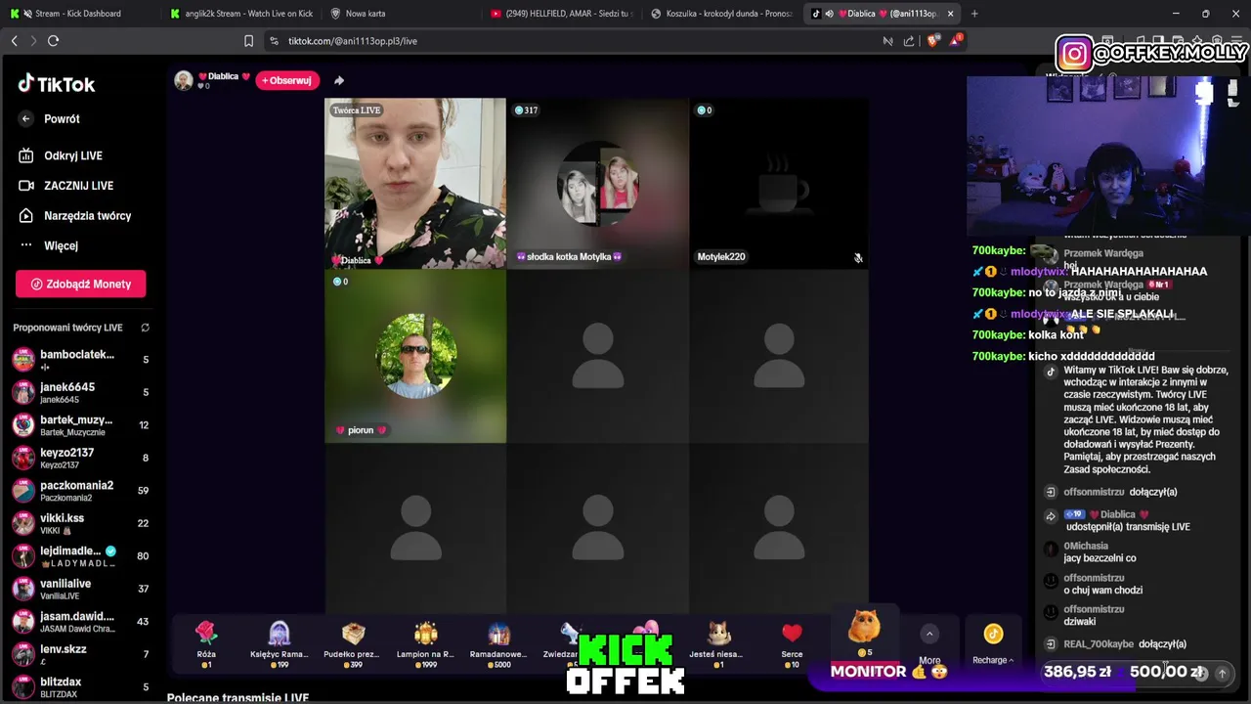The image size is (1251, 704).
Task: Send the orange cat gift costing 5
Action: click(x=864, y=634)
